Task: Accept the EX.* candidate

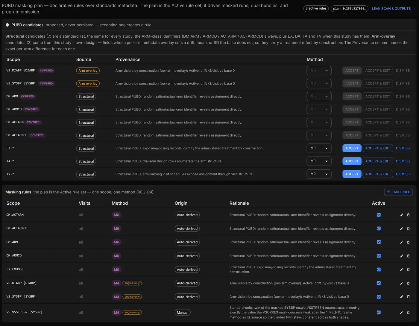Action: point(352,148)
